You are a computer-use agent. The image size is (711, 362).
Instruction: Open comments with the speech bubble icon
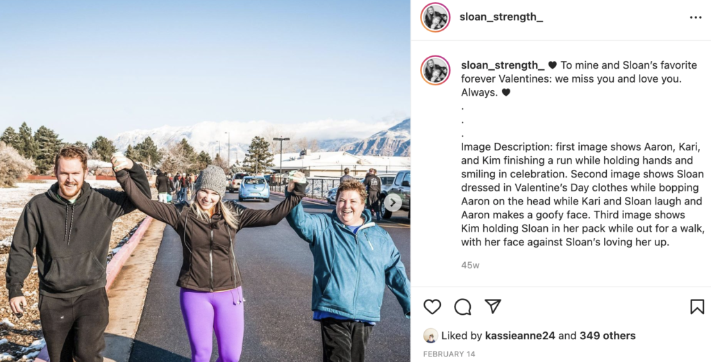(x=462, y=307)
